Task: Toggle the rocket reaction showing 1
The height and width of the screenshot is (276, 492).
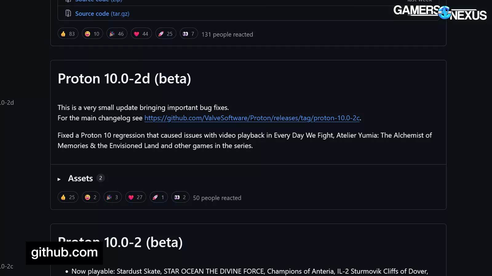Action: [x=158, y=197]
